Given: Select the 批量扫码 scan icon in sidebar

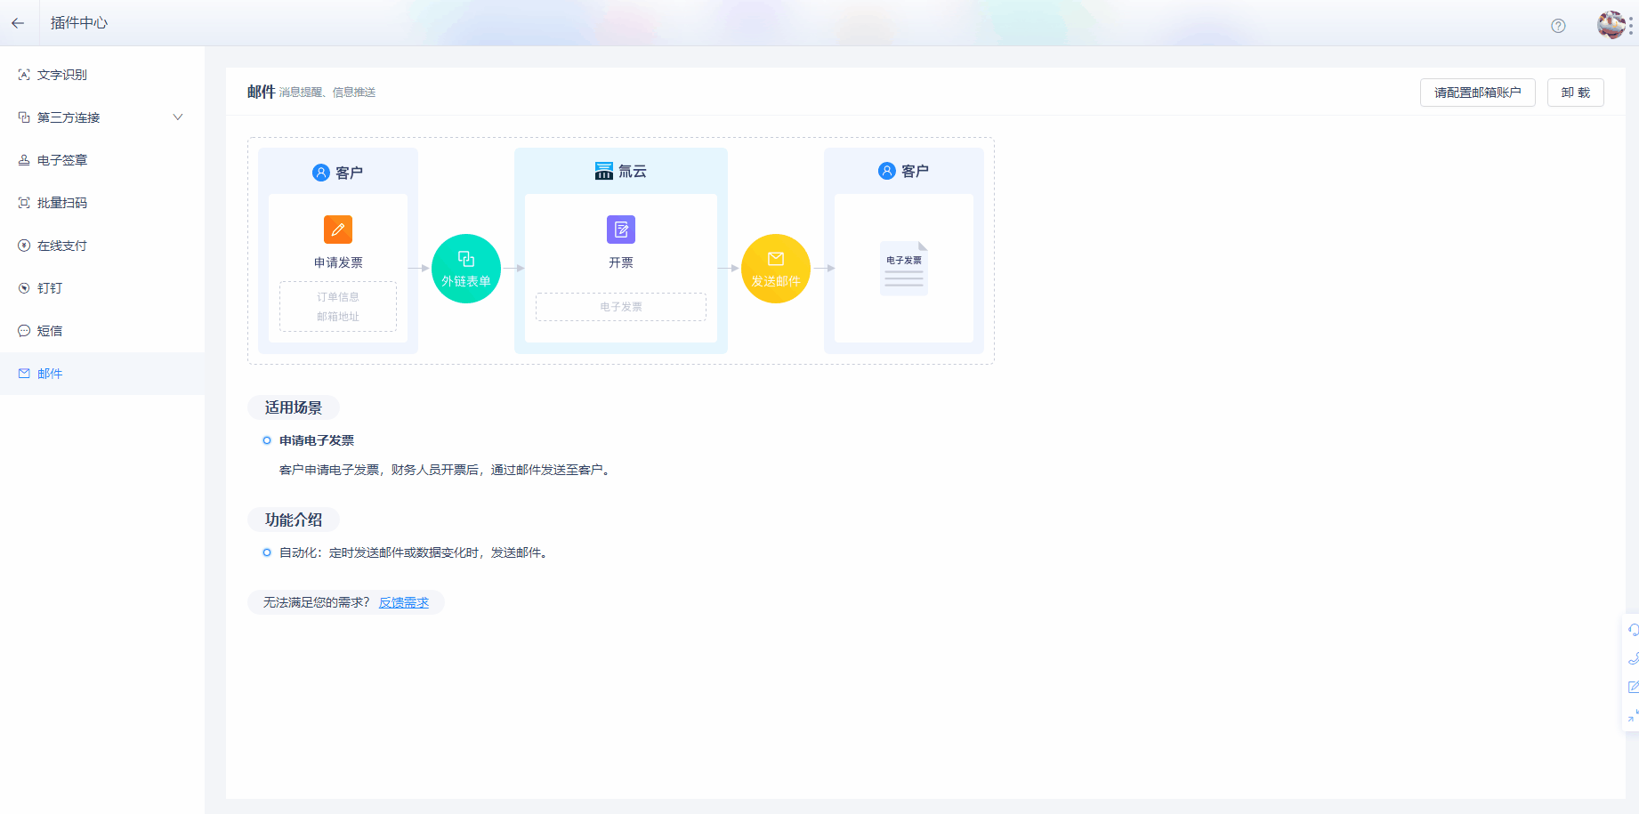Looking at the screenshot, I should (x=24, y=203).
